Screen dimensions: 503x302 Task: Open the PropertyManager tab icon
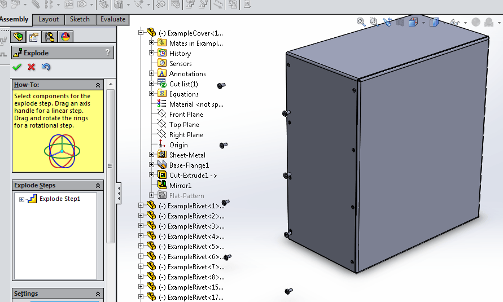(x=34, y=37)
